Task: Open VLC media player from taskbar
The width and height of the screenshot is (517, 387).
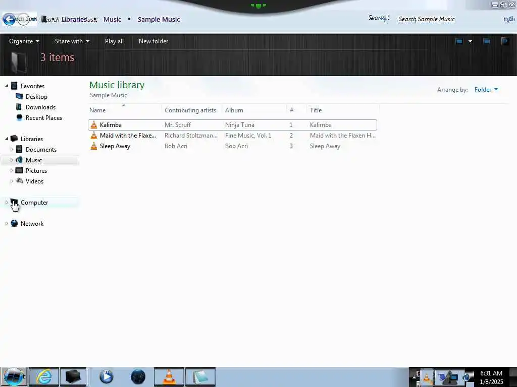Action: click(169, 377)
